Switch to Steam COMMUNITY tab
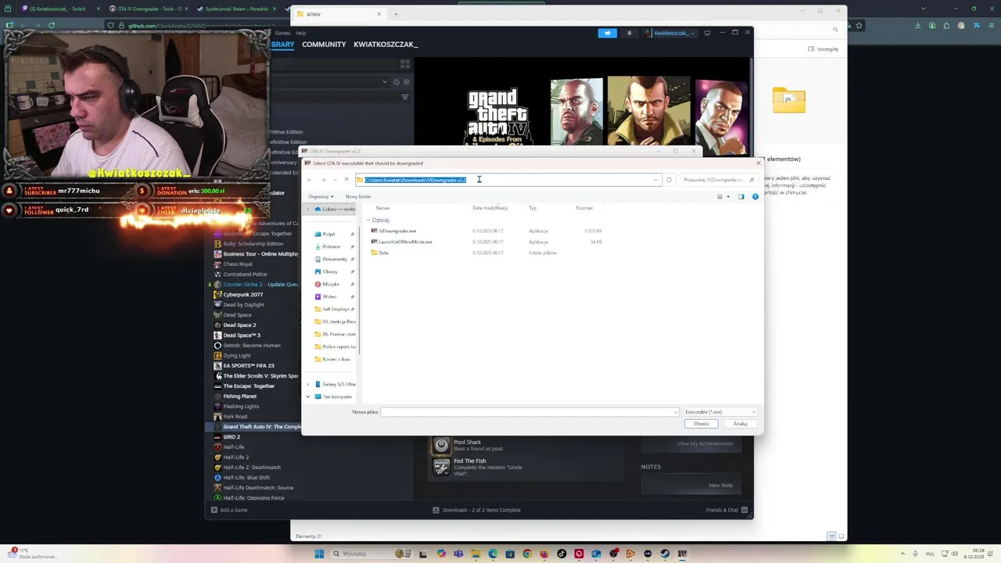 [x=324, y=45]
